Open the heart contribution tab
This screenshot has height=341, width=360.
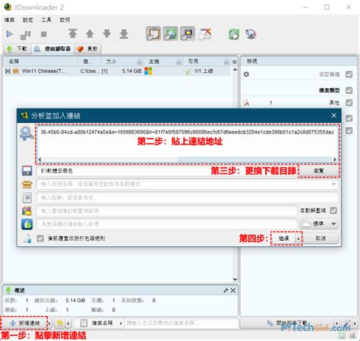[87, 49]
